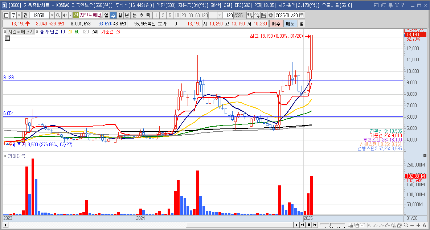Click the image chart capture icon at bottom

400,225
